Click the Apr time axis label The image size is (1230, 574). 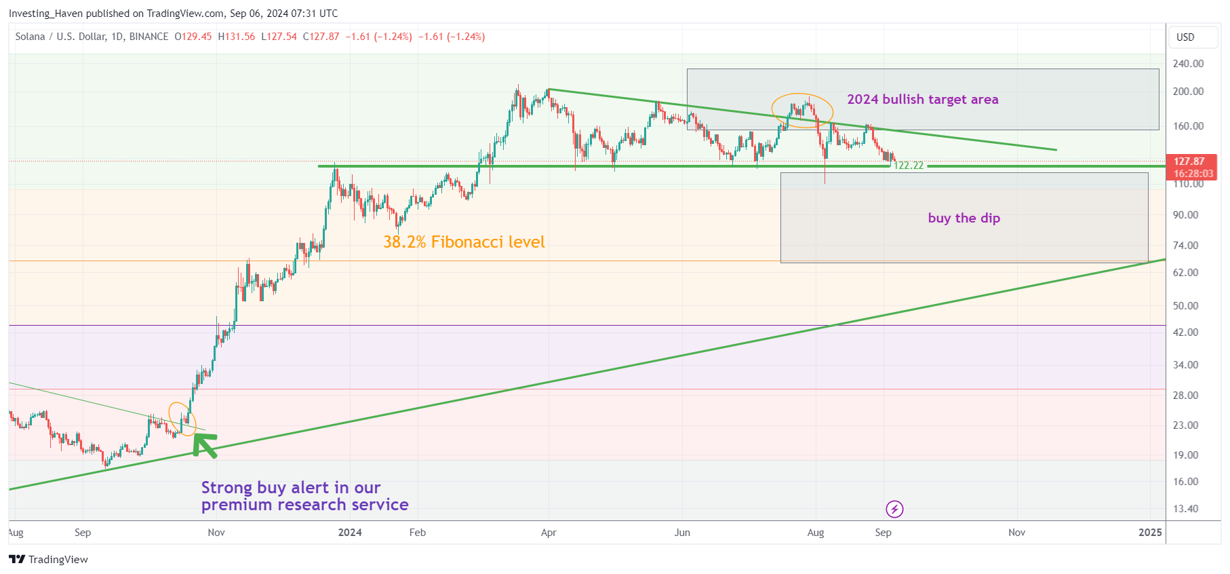(x=549, y=533)
